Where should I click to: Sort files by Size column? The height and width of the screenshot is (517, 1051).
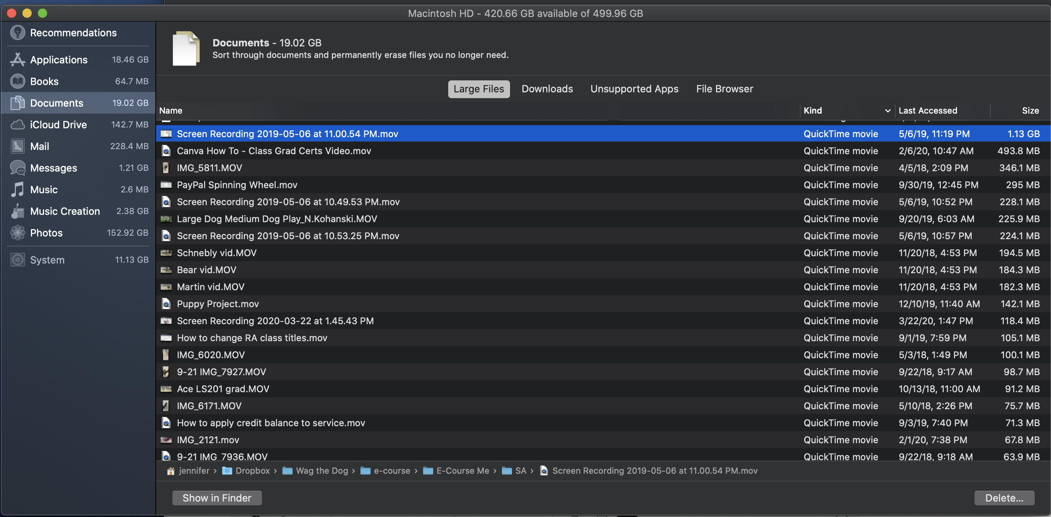point(1030,111)
